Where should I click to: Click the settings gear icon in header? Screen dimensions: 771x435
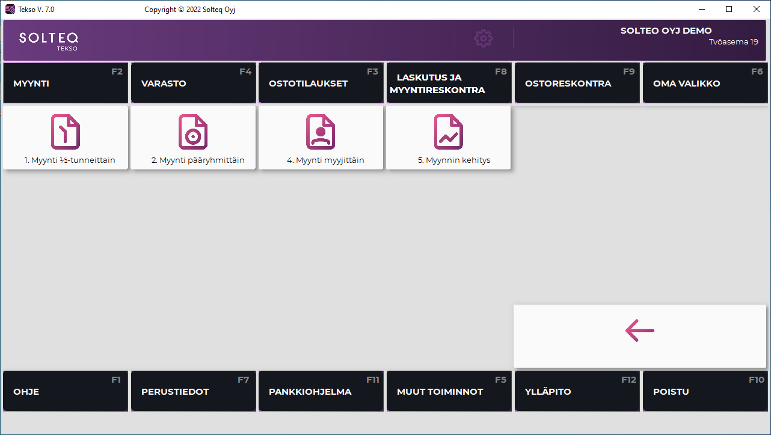tap(484, 38)
